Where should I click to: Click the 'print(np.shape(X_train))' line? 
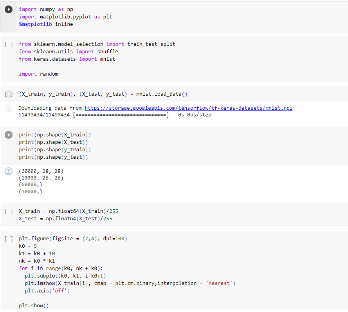pos(55,135)
